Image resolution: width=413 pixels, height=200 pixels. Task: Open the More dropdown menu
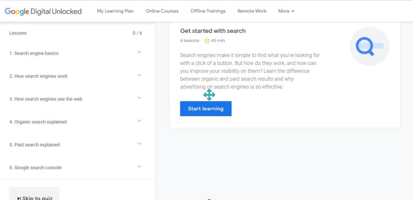[x=286, y=11]
